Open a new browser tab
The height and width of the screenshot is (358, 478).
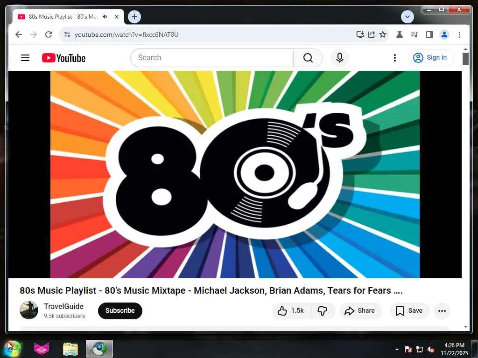(134, 17)
